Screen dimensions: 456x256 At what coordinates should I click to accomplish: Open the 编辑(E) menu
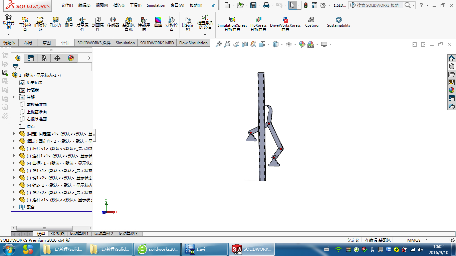pos(84,5)
